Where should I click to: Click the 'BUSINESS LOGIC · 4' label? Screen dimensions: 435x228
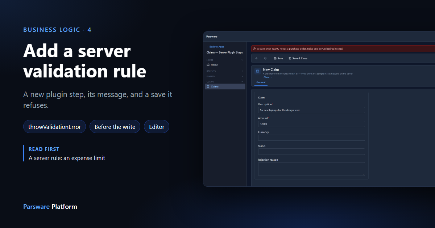[57, 30]
